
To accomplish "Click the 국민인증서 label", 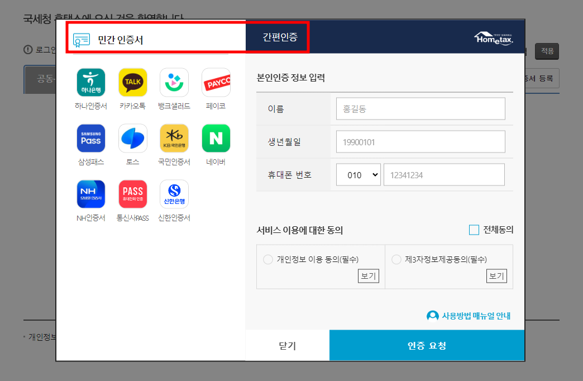I will click(x=174, y=162).
